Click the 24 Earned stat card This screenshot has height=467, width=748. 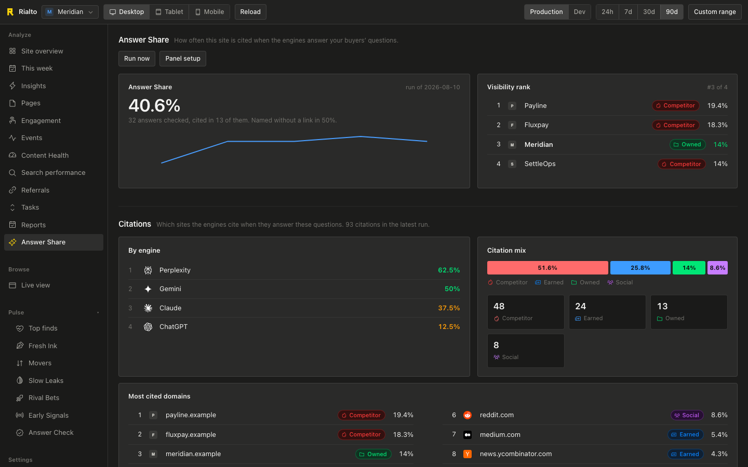tap(607, 312)
